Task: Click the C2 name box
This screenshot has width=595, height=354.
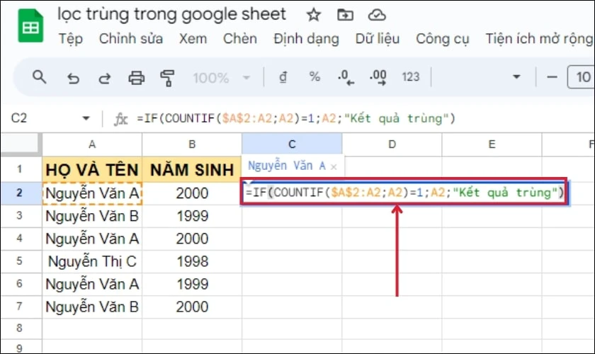Action: pos(19,118)
